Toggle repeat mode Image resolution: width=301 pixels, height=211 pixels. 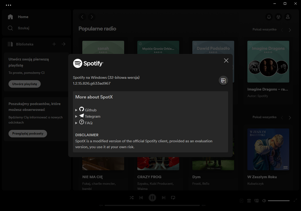[x=173, y=198]
